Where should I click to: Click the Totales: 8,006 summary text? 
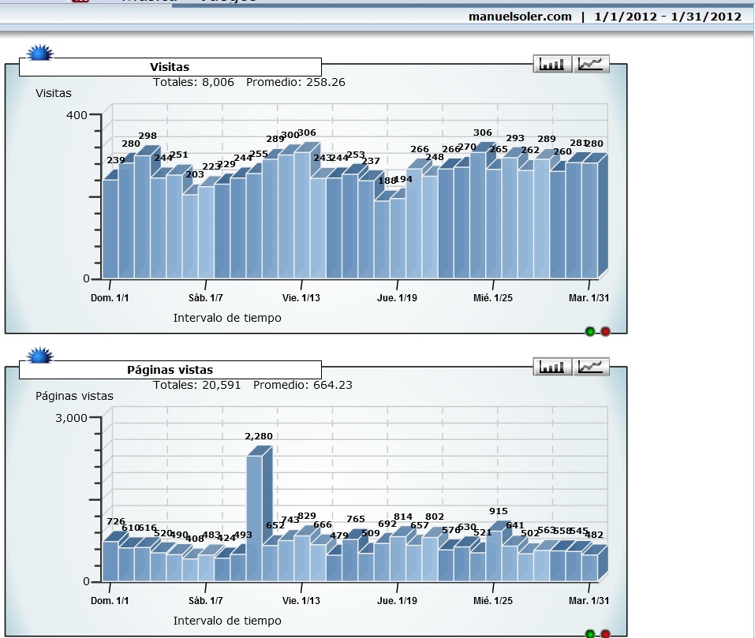(x=193, y=82)
